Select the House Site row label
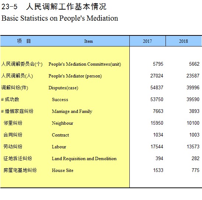The image size is (202, 200). 63,170
